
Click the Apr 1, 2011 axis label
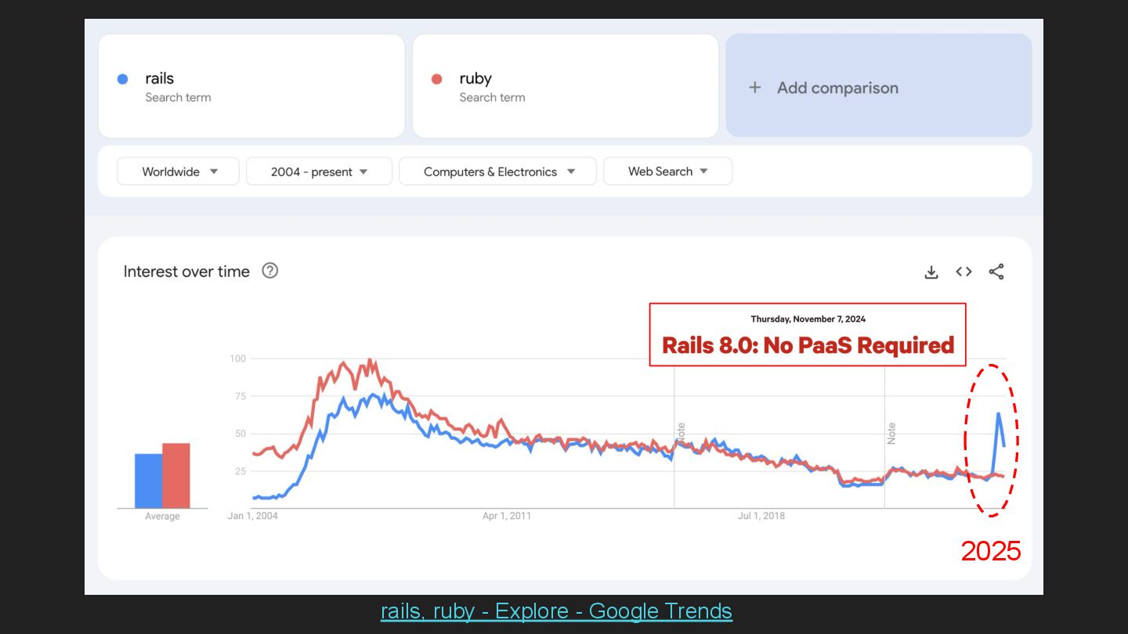click(x=507, y=516)
